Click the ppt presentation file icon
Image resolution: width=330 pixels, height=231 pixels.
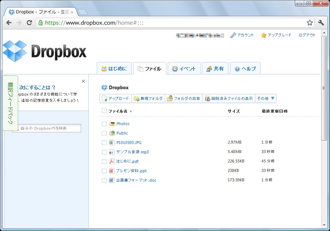point(112,171)
